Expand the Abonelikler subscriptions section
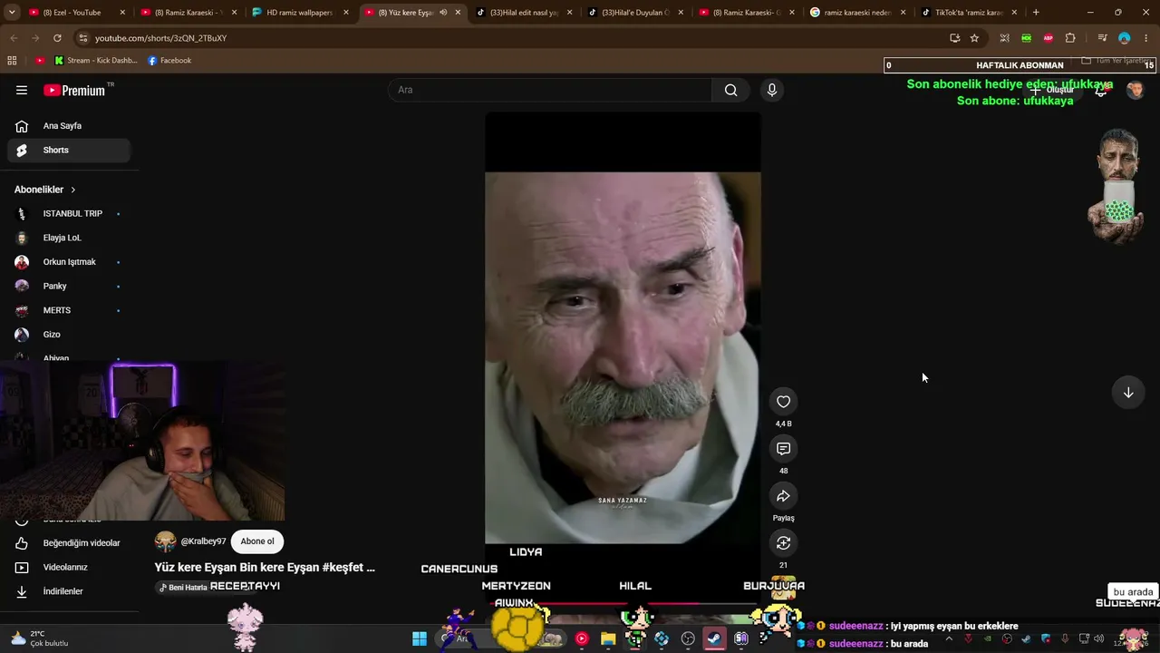This screenshot has width=1160, height=653. pos(45,190)
